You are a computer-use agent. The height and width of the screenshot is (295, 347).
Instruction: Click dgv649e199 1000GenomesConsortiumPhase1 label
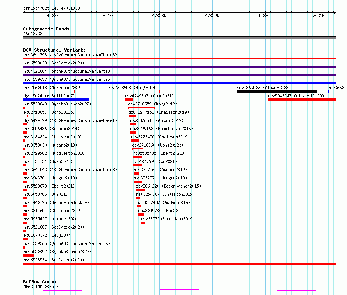coord(70,120)
